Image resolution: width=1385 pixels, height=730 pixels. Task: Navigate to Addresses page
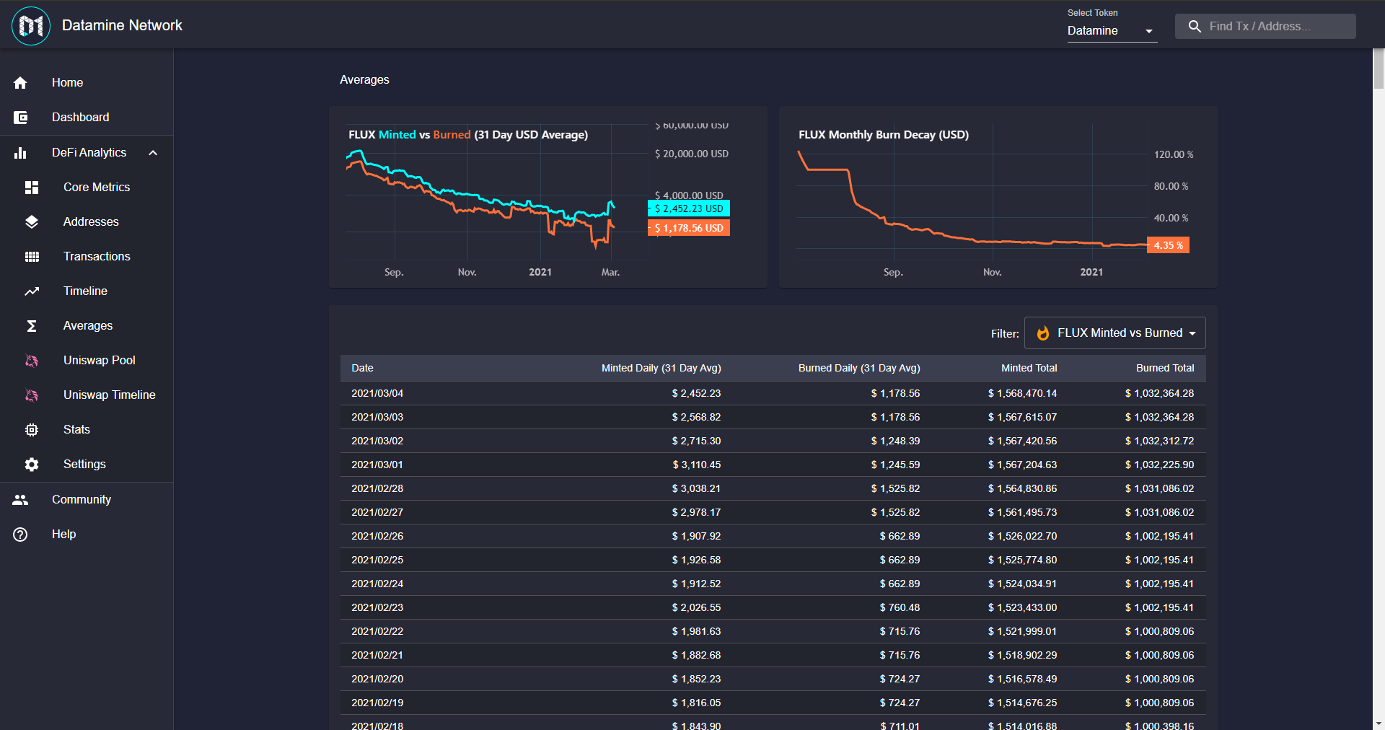[x=87, y=222]
